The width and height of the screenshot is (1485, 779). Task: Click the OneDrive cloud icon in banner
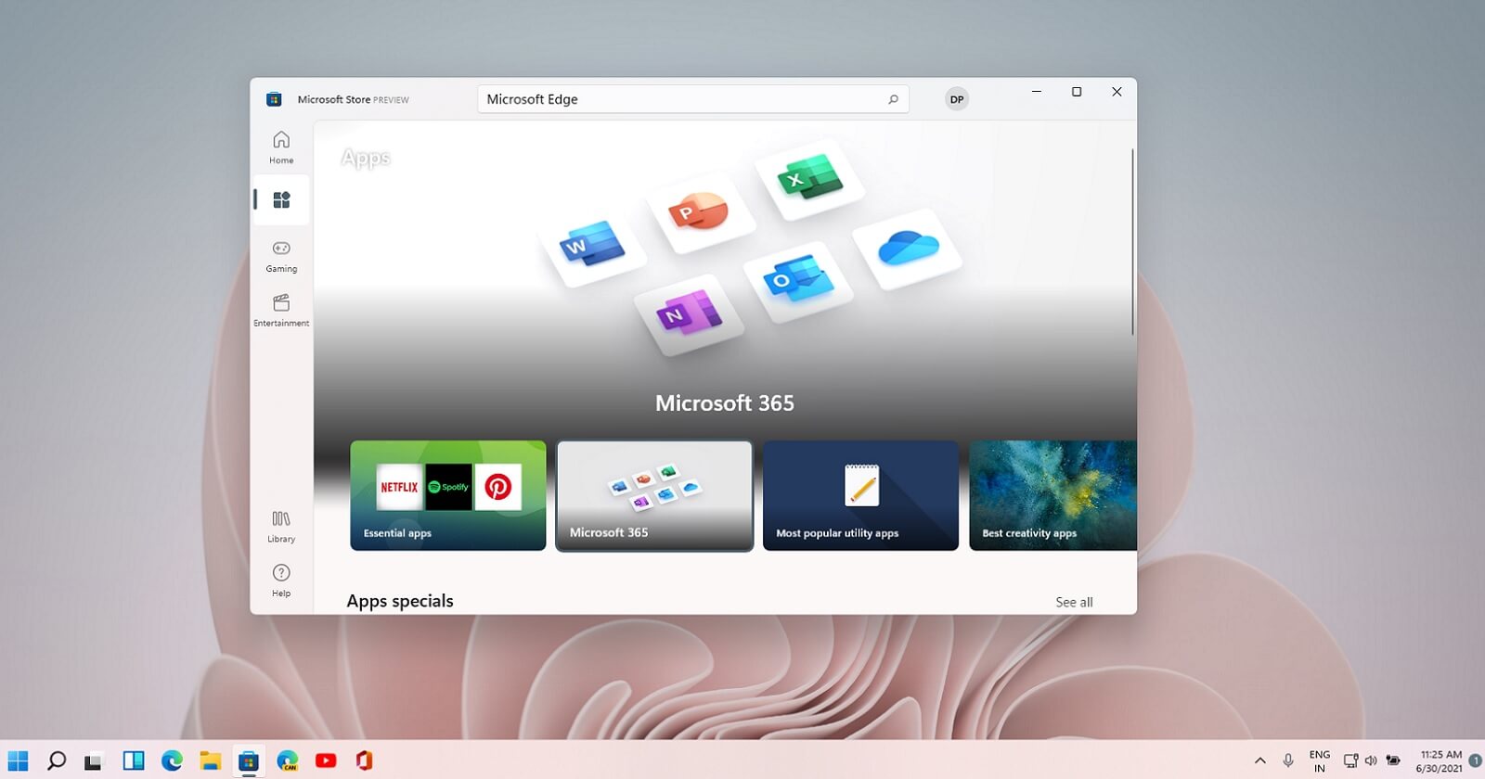point(908,248)
